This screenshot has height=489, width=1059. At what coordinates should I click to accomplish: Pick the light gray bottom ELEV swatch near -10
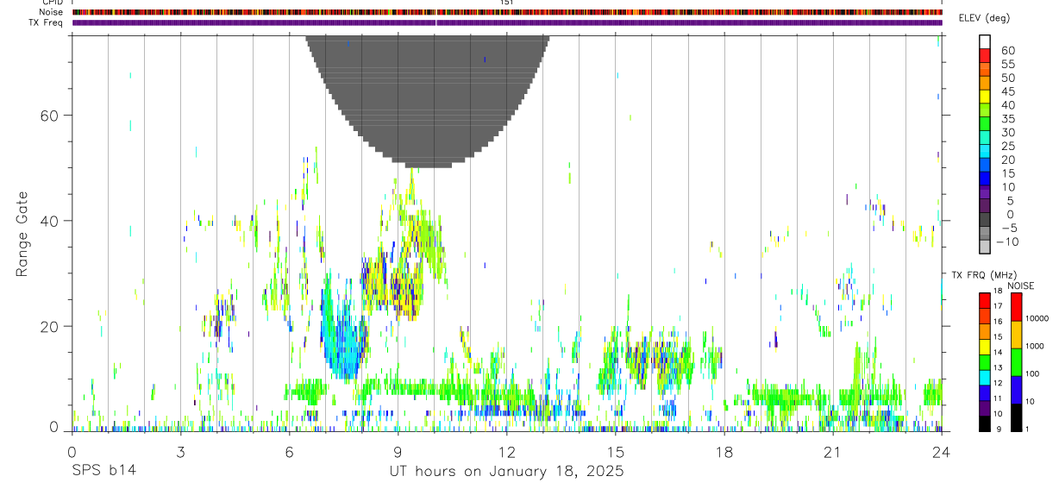point(985,247)
